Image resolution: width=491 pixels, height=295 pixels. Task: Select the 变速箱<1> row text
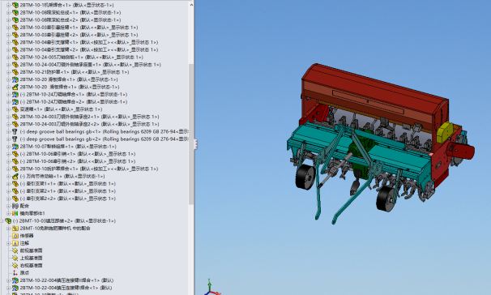point(61,109)
